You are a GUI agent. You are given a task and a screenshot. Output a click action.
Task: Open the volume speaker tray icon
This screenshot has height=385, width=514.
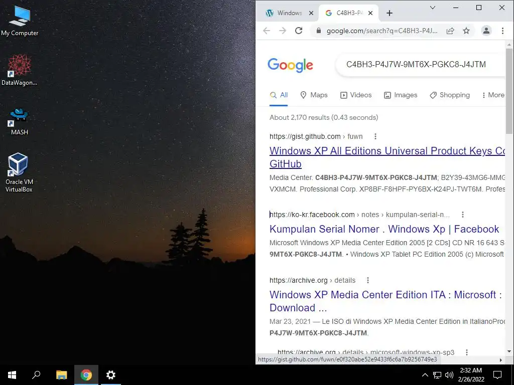449,375
